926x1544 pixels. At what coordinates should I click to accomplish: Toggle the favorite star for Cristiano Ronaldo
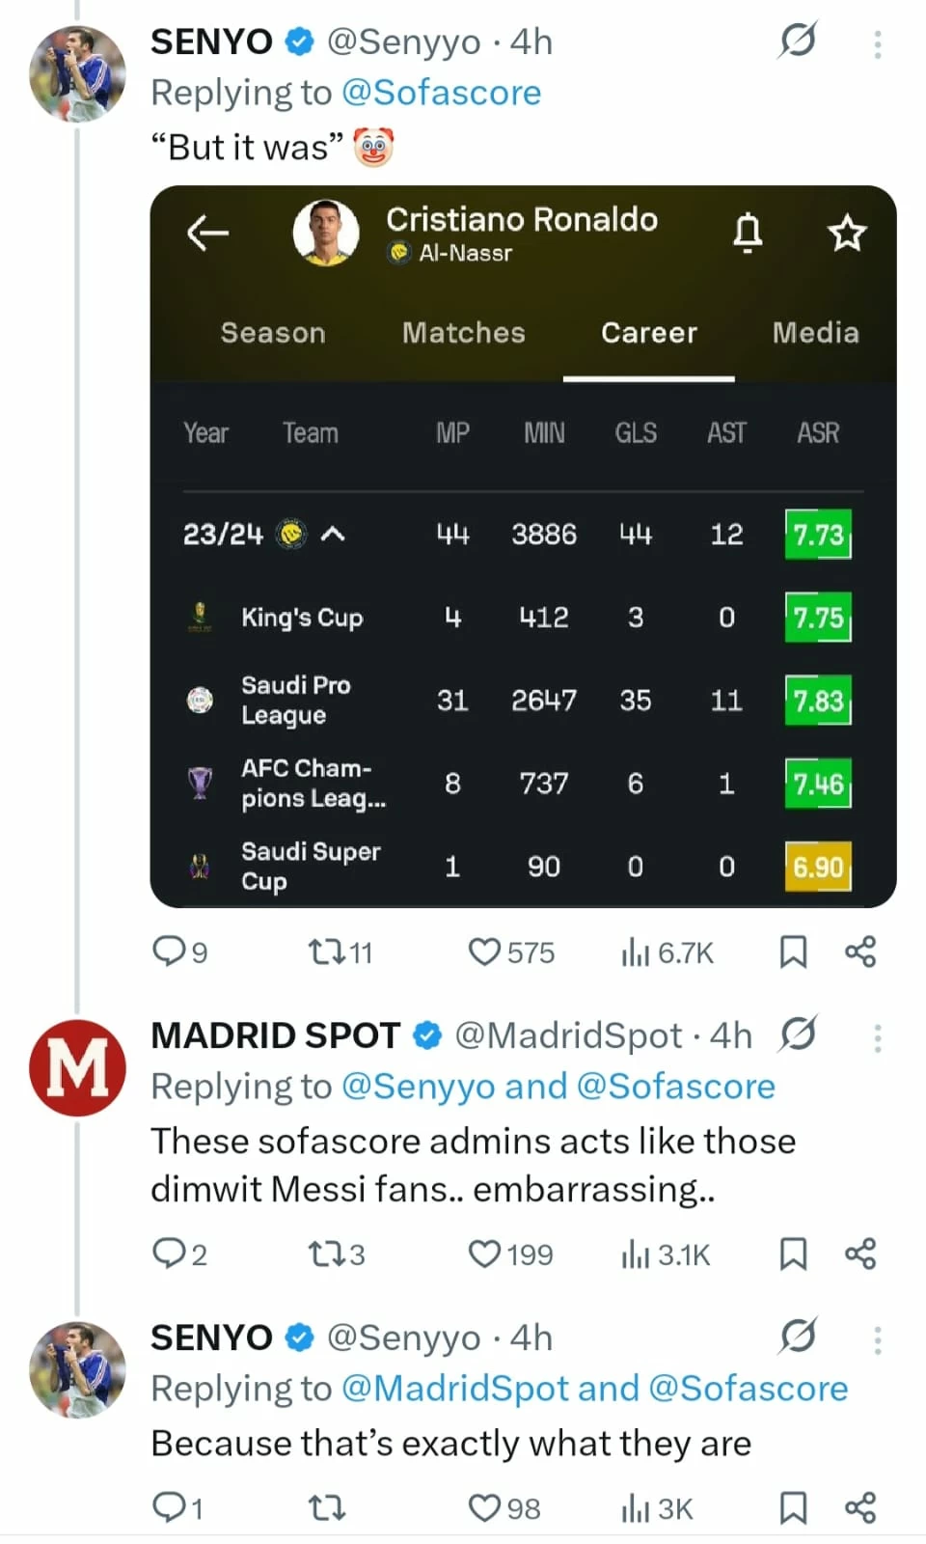point(847,233)
